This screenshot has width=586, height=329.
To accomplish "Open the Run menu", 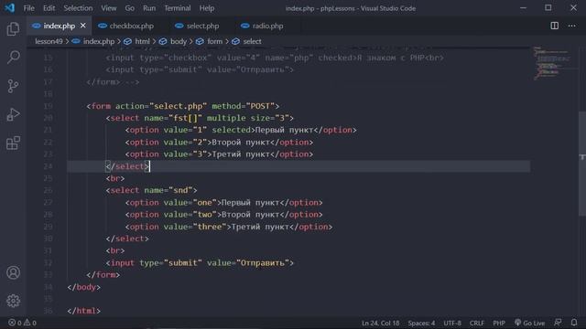I will click(149, 8).
